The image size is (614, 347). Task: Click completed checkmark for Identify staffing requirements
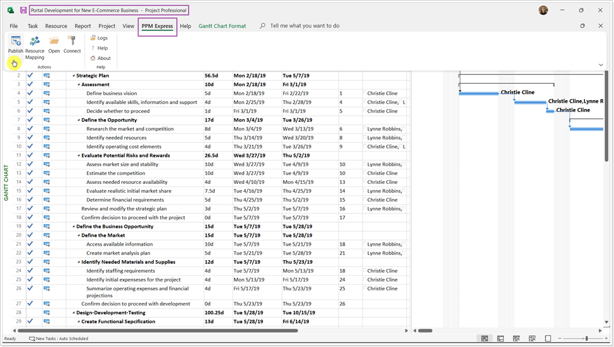click(x=30, y=271)
